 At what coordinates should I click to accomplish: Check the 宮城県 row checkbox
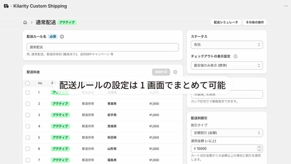coord(28,126)
